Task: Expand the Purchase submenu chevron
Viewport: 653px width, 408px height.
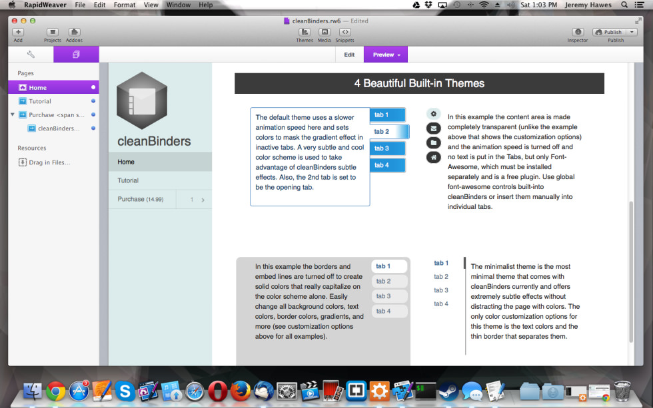Action: click(x=203, y=200)
